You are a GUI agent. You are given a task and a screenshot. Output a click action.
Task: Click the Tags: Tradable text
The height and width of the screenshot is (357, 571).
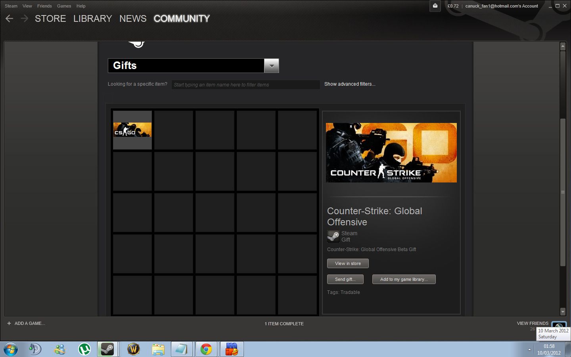(343, 292)
